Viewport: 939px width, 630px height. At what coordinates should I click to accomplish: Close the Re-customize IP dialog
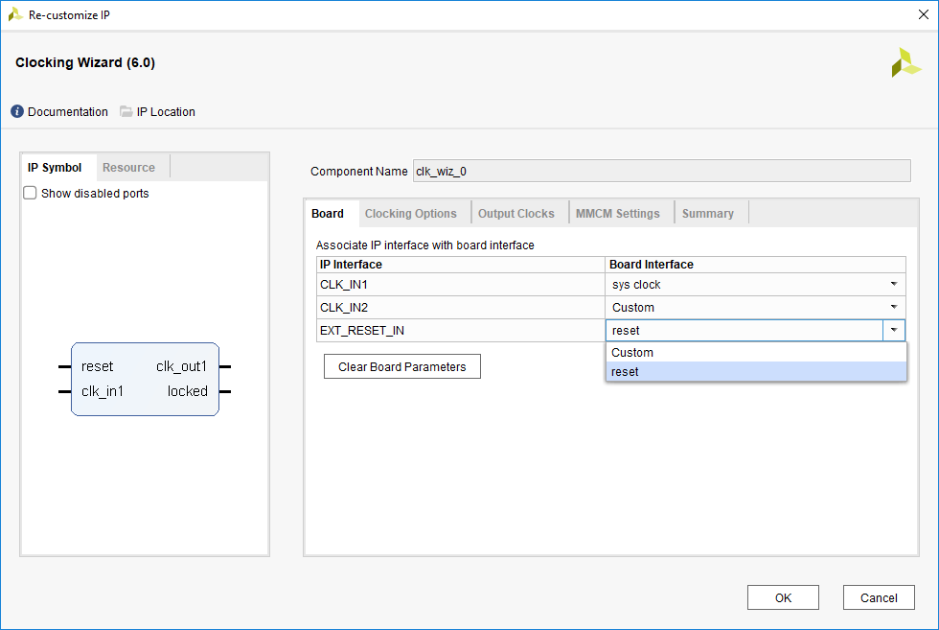point(924,14)
